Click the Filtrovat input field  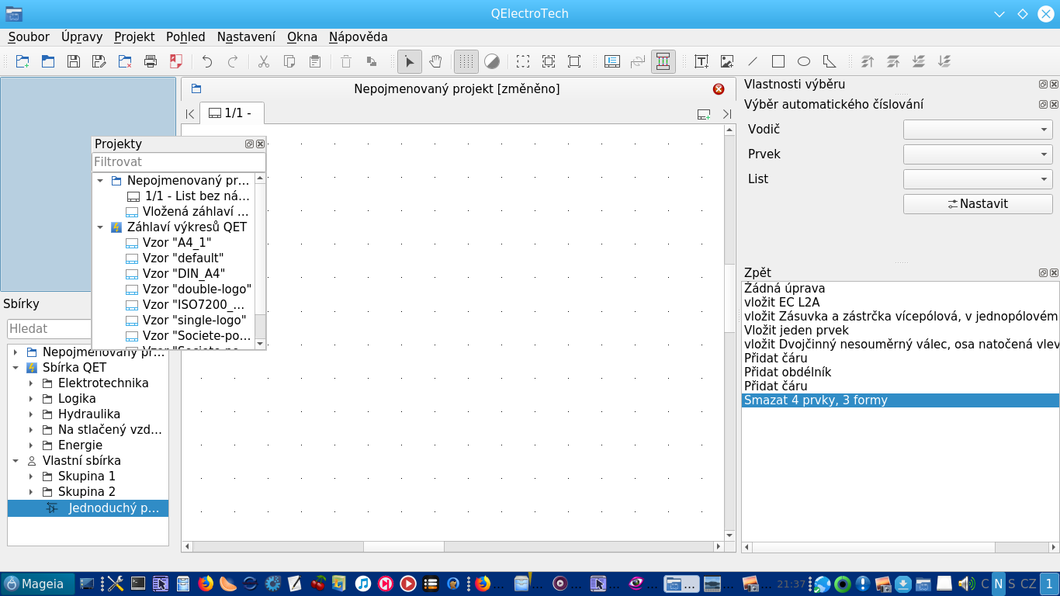pos(178,162)
